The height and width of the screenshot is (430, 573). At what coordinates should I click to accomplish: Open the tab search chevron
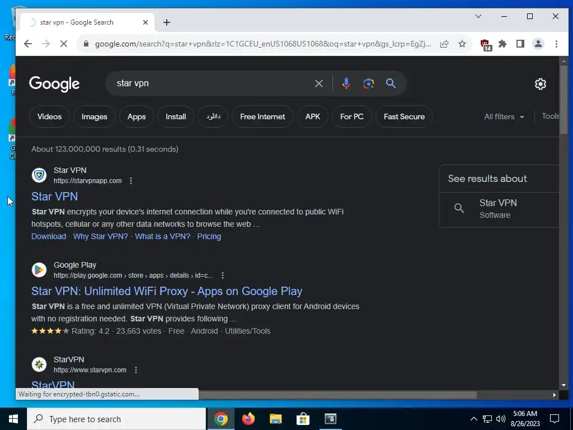(x=478, y=16)
